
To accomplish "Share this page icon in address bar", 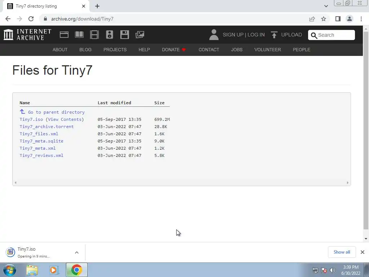I will (x=312, y=19).
